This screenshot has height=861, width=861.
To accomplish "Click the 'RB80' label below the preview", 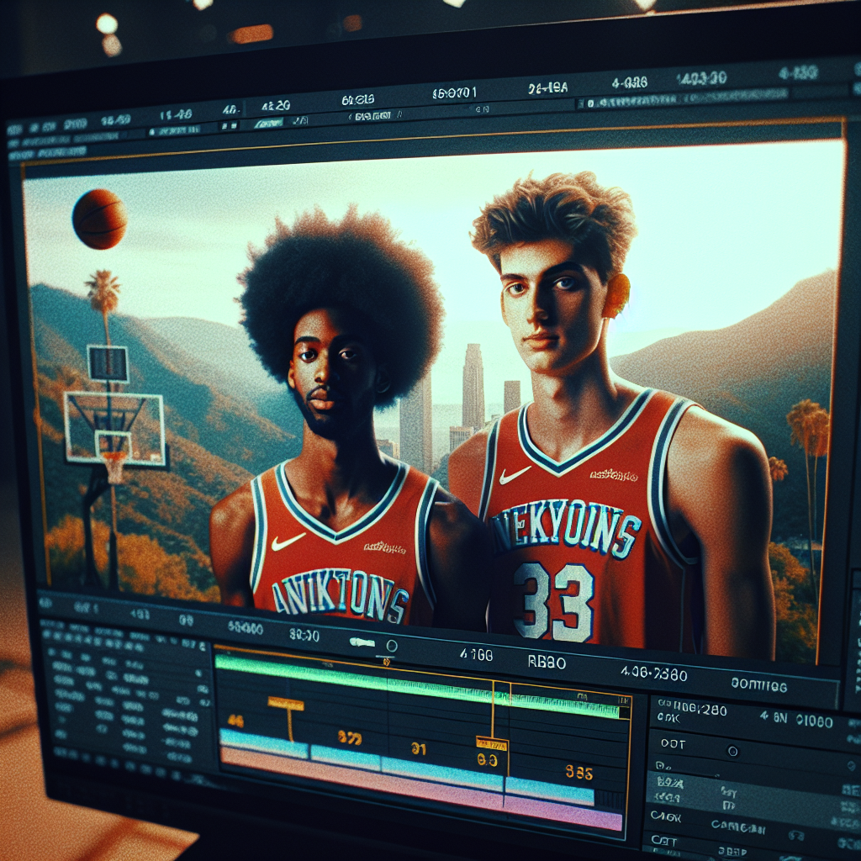I will [547, 663].
